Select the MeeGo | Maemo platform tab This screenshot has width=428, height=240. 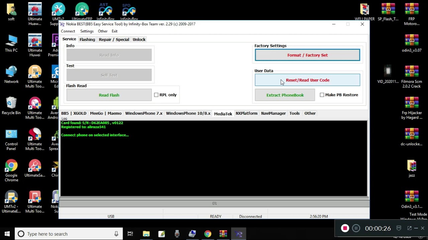pos(106,113)
